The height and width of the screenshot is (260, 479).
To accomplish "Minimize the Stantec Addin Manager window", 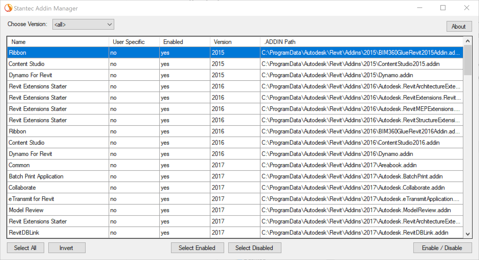I will [420, 8].
